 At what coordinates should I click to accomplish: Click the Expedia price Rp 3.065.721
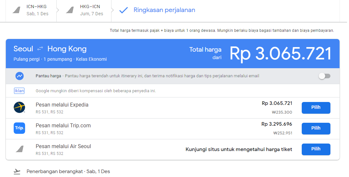pos(277,103)
